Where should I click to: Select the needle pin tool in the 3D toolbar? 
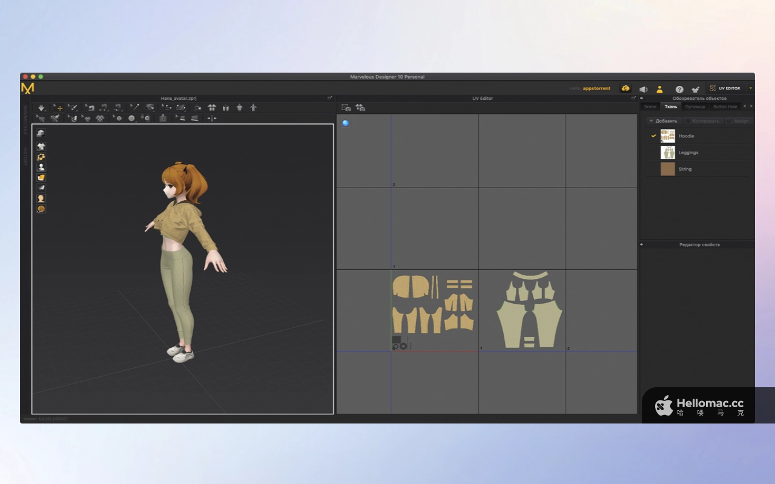(x=135, y=108)
